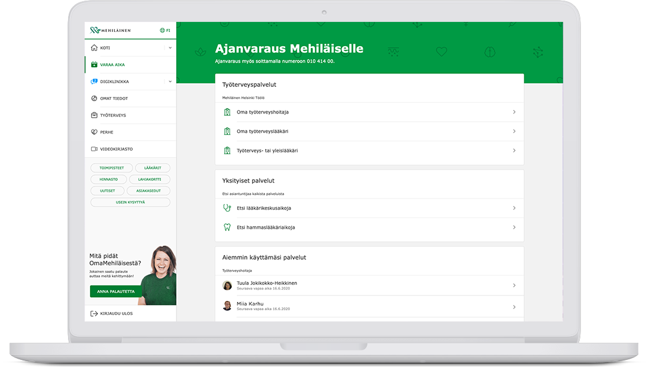
Task: Click the Uutiset pill button
Action: [x=107, y=191]
